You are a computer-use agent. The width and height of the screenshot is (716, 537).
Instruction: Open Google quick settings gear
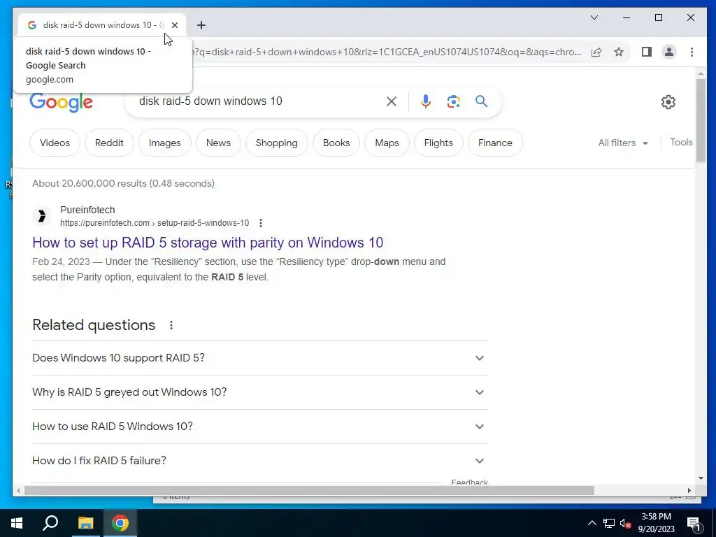(x=668, y=102)
